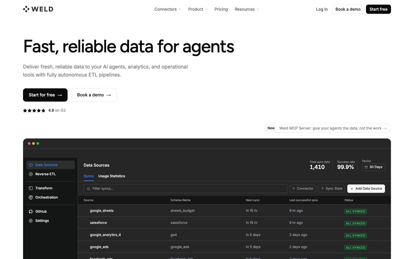
Task: Click the Status column header
Action: click(x=349, y=200)
